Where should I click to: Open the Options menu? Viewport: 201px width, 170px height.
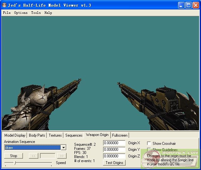(21, 13)
